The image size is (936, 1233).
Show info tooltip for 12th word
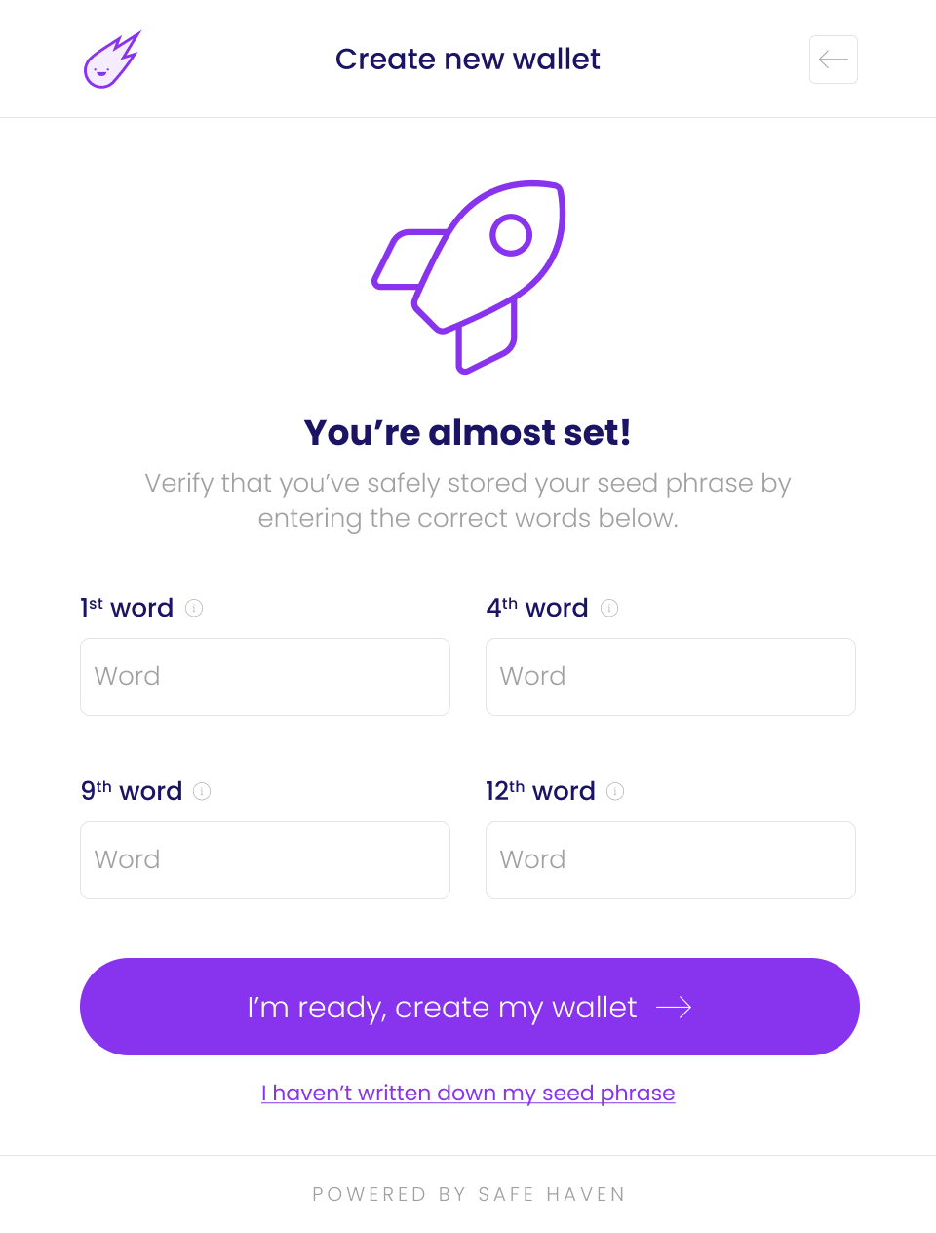click(x=615, y=791)
